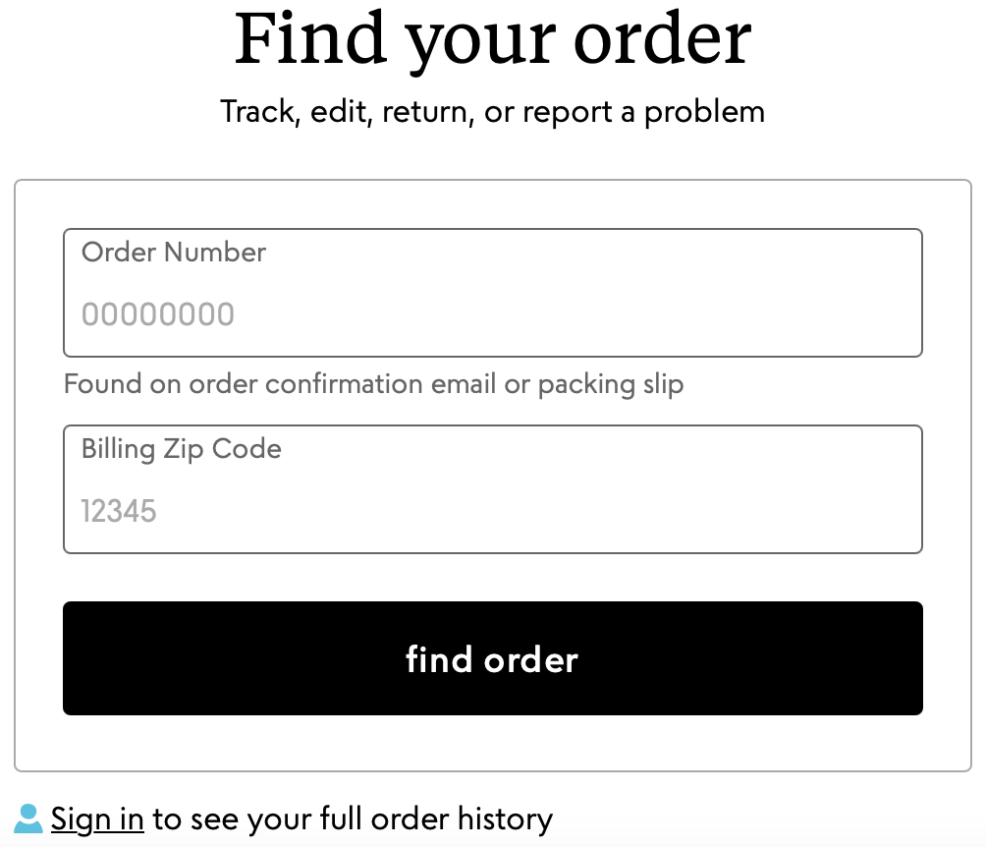Click the Order Number label text
Viewport: 986px width, 847px height.
(174, 253)
